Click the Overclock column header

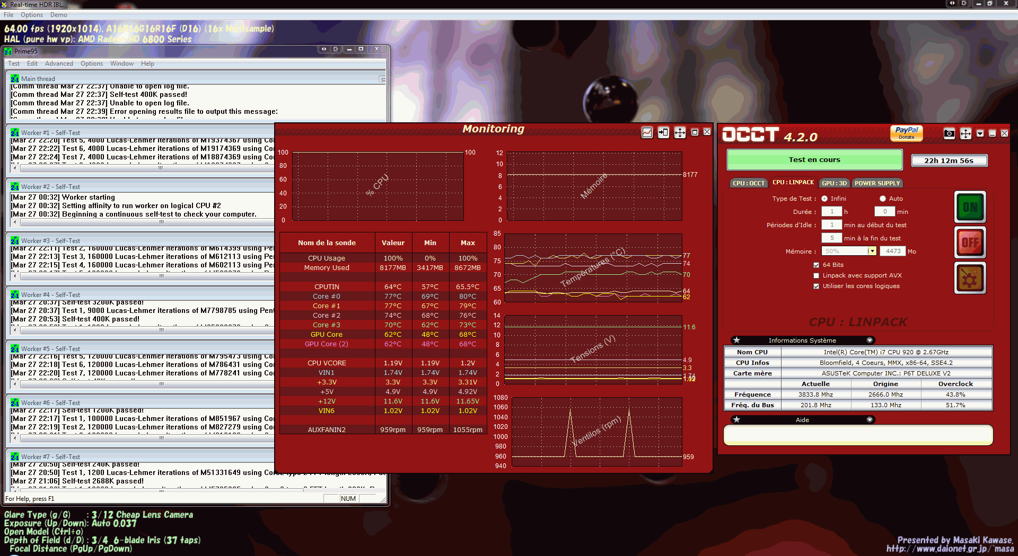(955, 384)
